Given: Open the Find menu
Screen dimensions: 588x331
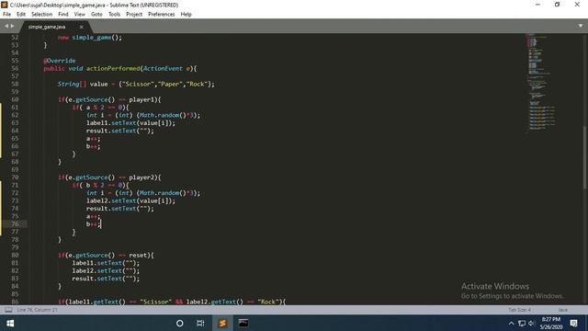Looking at the screenshot, I should (63, 15).
